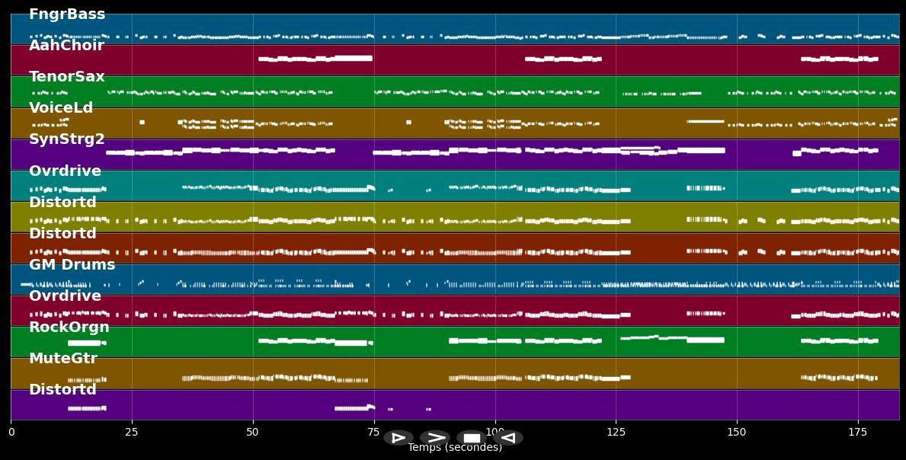Choose the VoiceLd track label
Screen dimensions: 906x460
pyautogui.click(x=61, y=108)
